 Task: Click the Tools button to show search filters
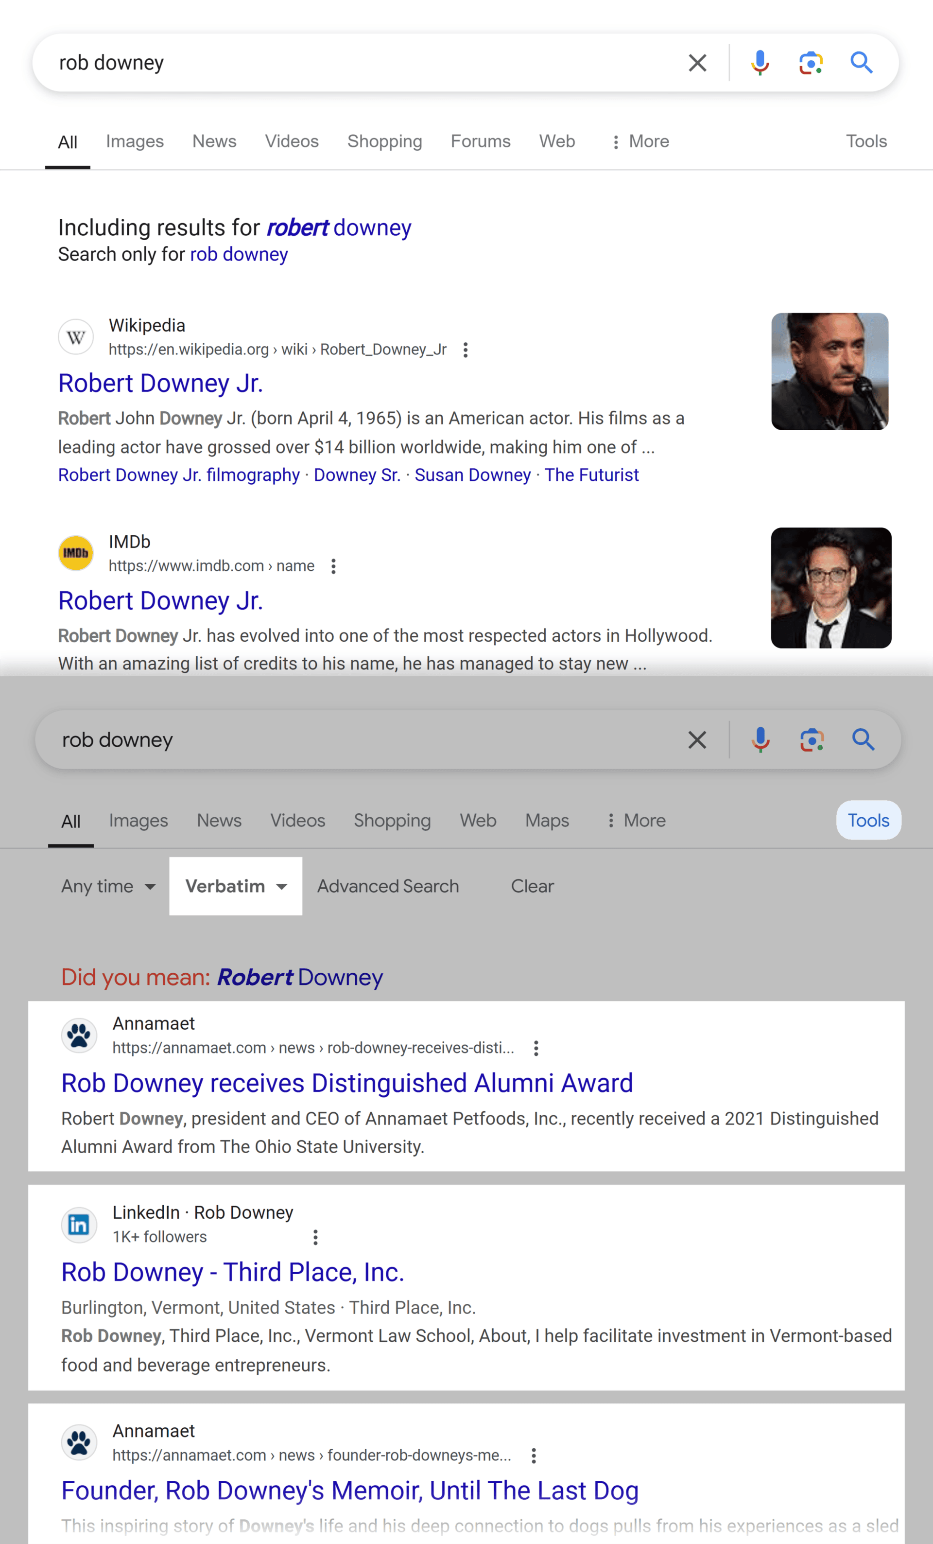pyautogui.click(x=868, y=820)
